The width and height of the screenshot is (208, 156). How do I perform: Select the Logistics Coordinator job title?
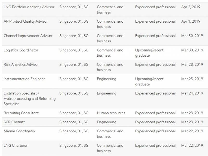click(21, 50)
